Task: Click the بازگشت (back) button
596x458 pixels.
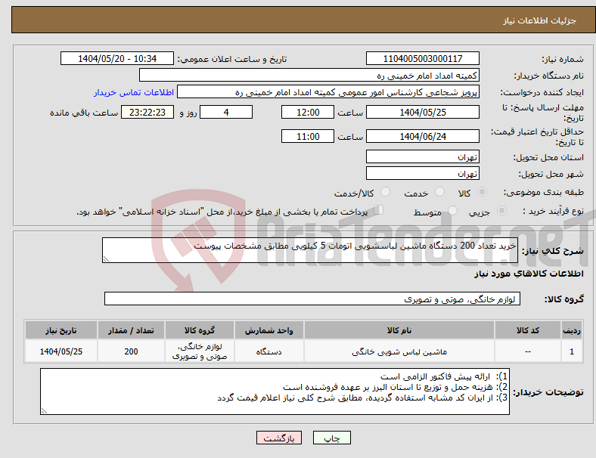Action: tap(278, 438)
